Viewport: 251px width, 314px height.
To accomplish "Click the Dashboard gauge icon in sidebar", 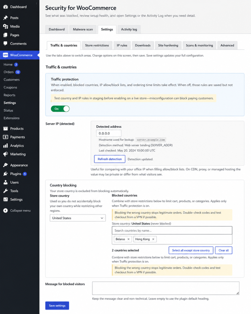I will [5, 7].
